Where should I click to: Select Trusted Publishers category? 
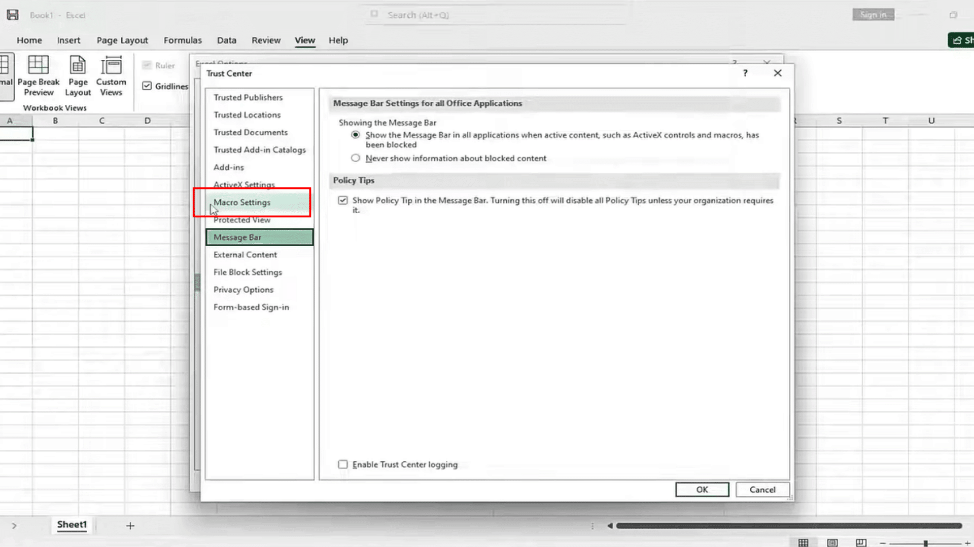pyautogui.click(x=260, y=97)
